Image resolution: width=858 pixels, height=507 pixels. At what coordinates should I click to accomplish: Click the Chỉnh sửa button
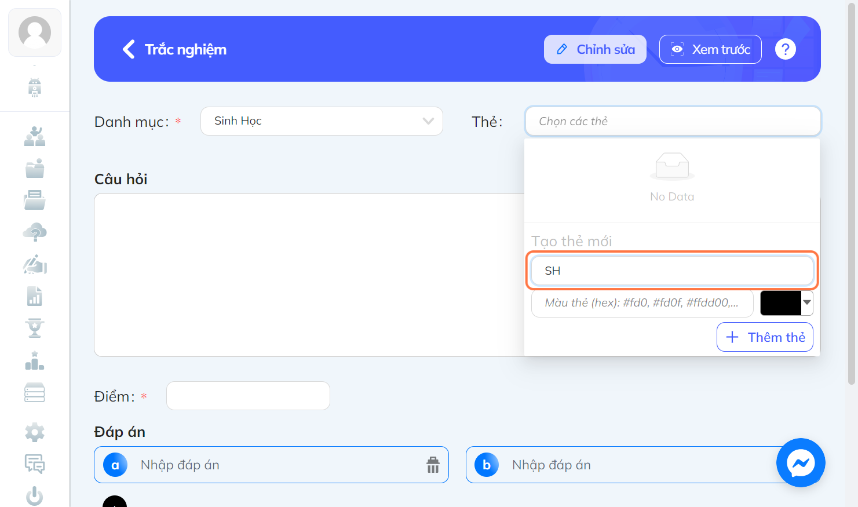[595, 49]
